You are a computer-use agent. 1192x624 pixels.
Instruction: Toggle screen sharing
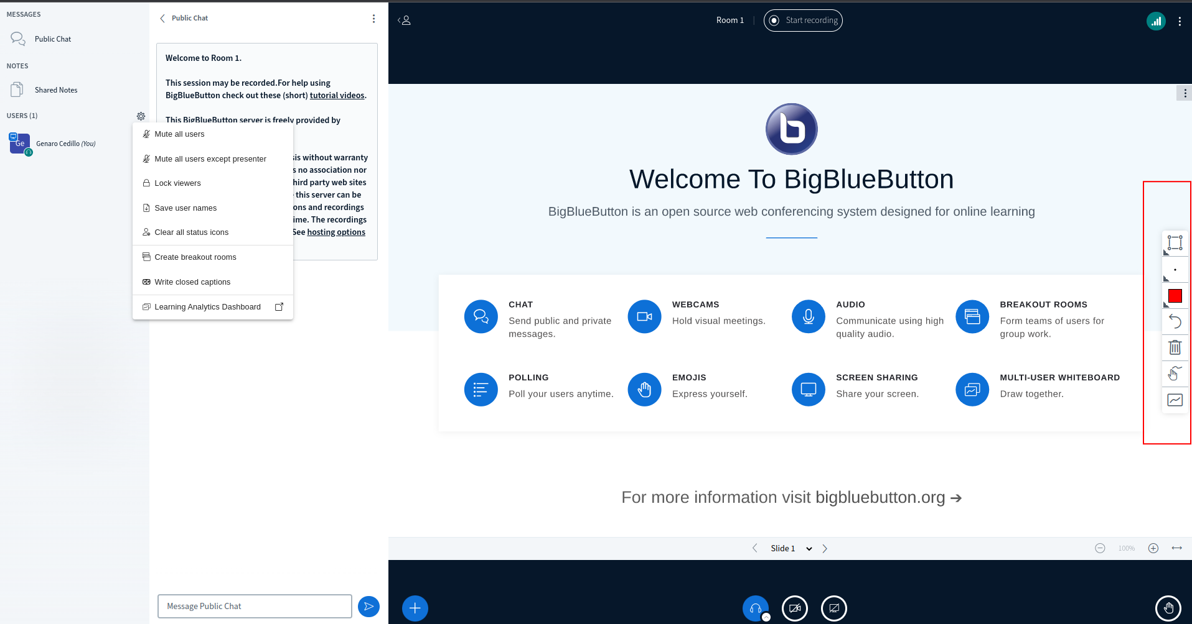pyautogui.click(x=834, y=608)
